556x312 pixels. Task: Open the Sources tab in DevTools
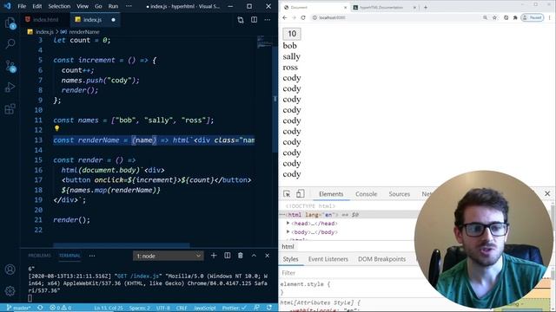pyautogui.click(x=400, y=194)
